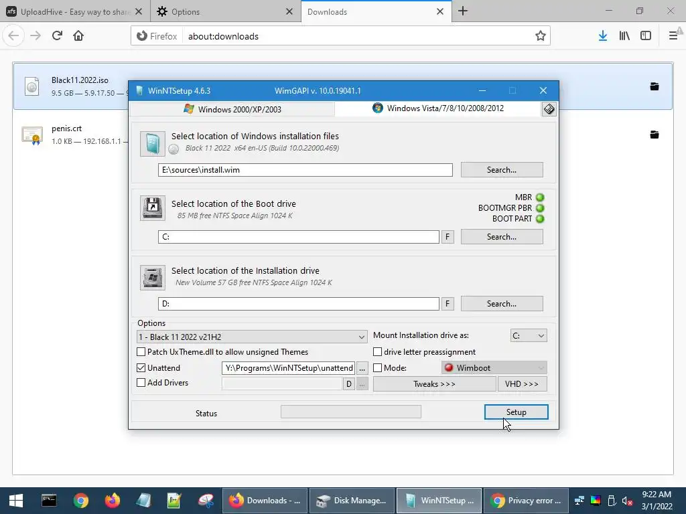This screenshot has width=686, height=514.
Task: Click the Installation drive D: field
Action: point(299,304)
